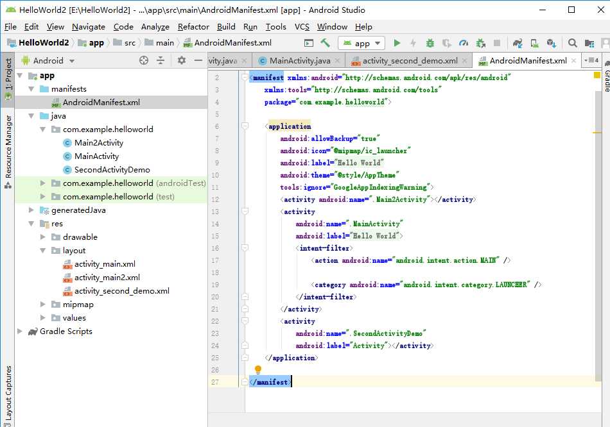Start debugging with the green bug icon

coord(430,43)
